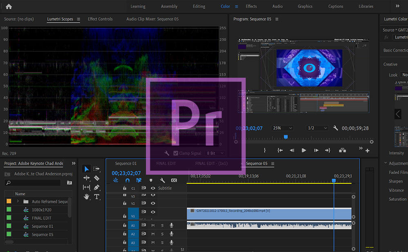Open the 25% zoom level dropdown
408x252 pixels.
coord(282,128)
